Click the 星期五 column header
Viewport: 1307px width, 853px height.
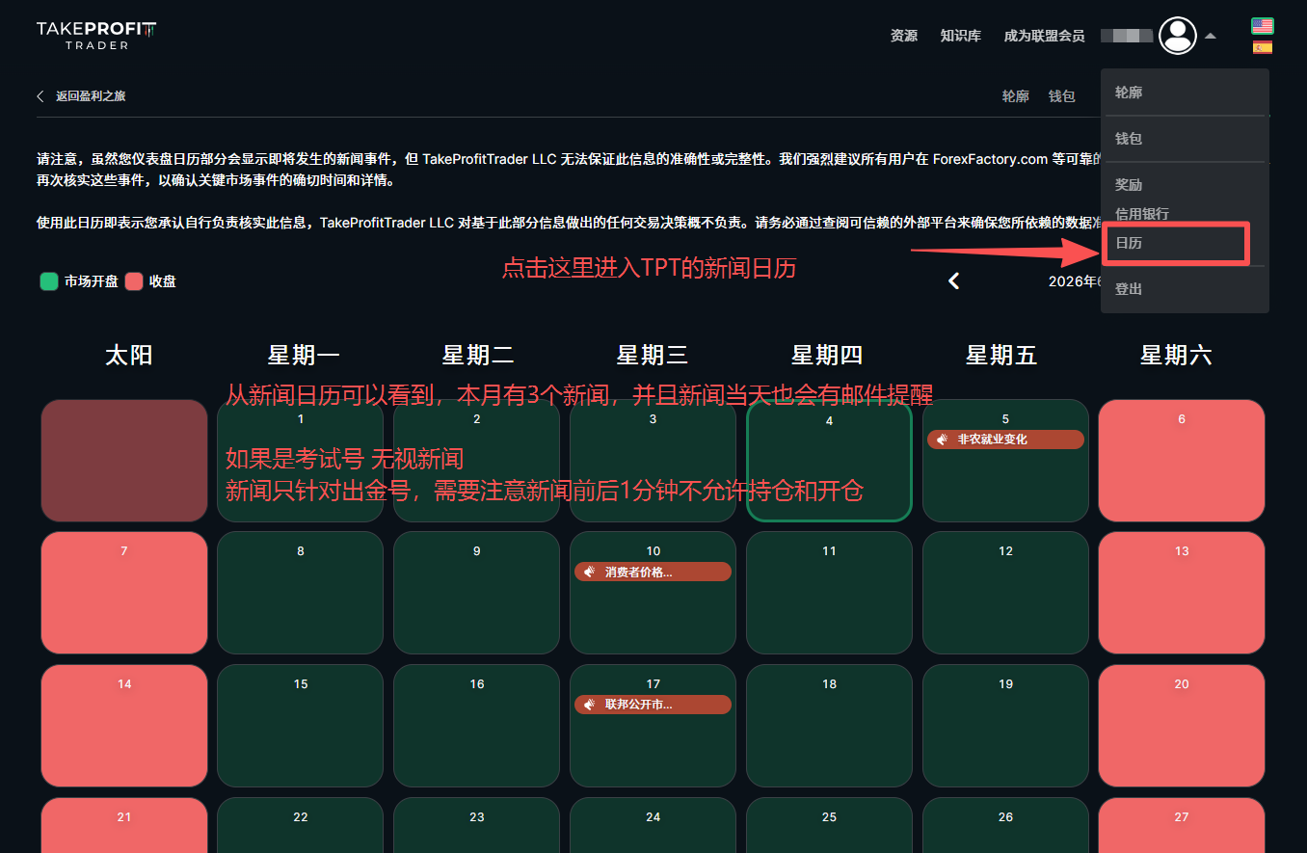coord(1001,356)
